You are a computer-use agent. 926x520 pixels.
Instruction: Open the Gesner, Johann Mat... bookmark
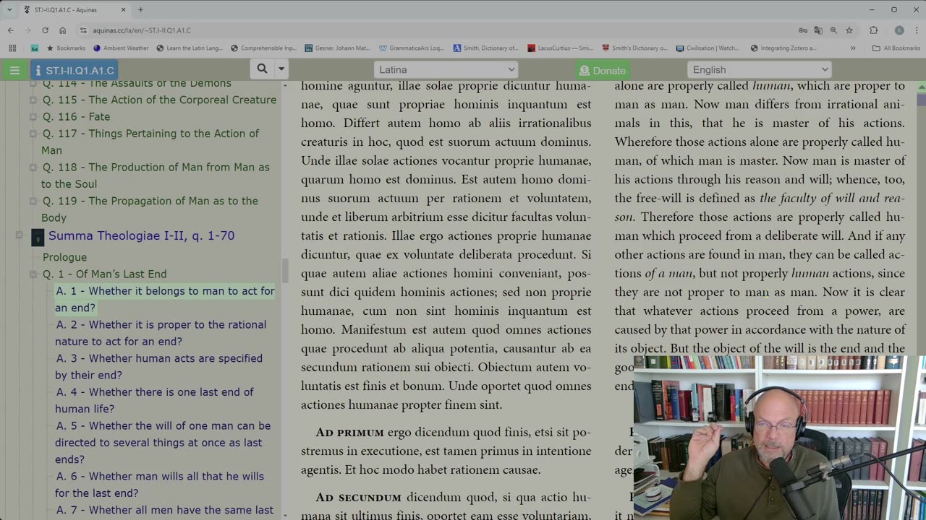click(x=337, y=48)
